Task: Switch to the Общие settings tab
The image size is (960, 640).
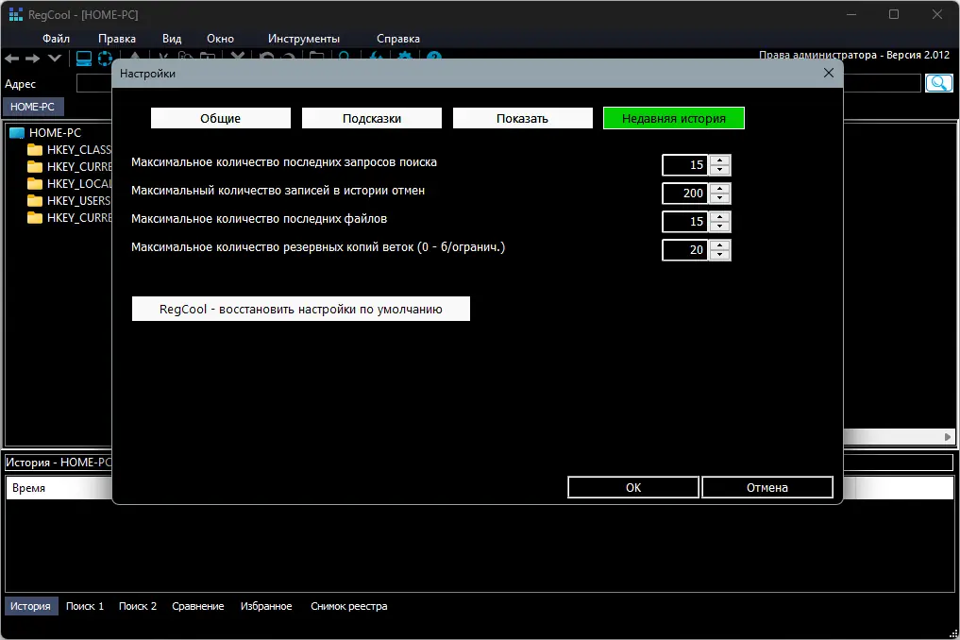Action: [220, 118]
